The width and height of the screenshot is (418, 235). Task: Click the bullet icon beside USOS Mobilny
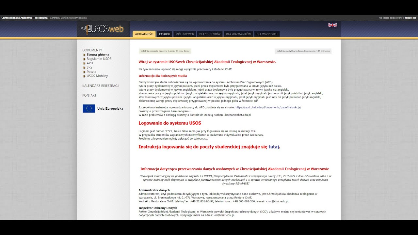tap(84, 76)
